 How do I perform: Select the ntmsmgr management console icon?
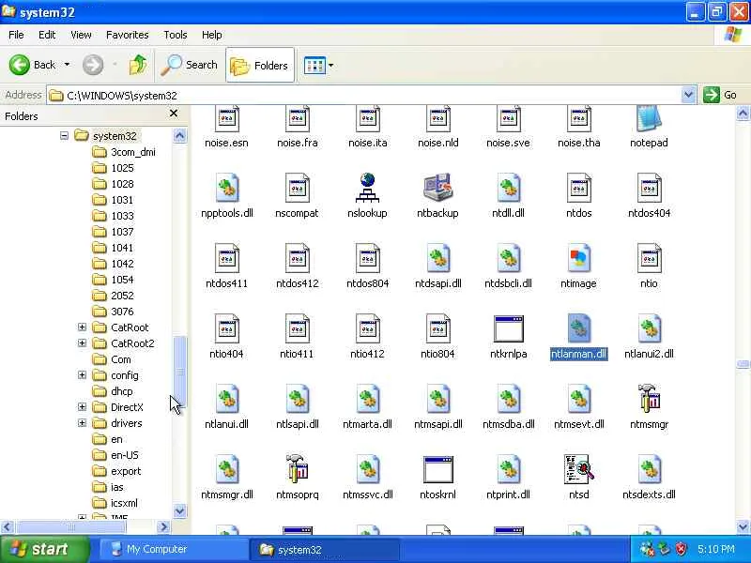(649, 399)
